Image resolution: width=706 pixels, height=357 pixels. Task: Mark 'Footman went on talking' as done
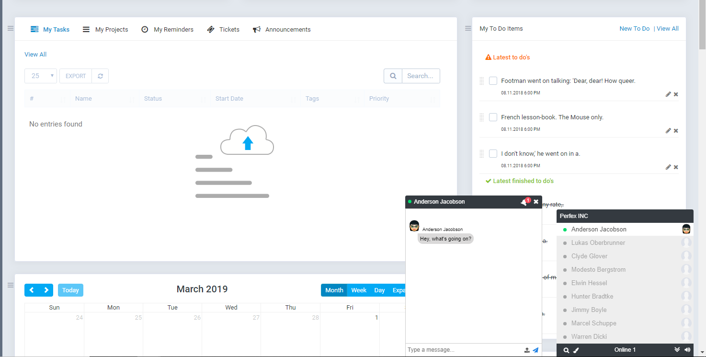pyautogui.click(x=493, y=81)
